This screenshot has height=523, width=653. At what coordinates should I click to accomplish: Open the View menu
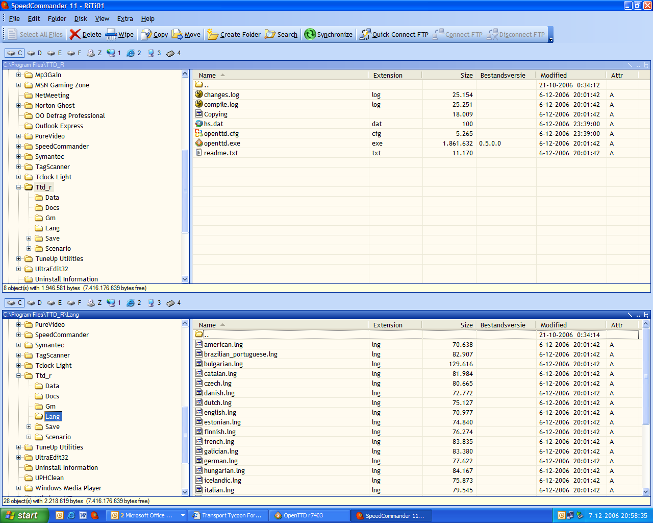(x=102, y=18)
